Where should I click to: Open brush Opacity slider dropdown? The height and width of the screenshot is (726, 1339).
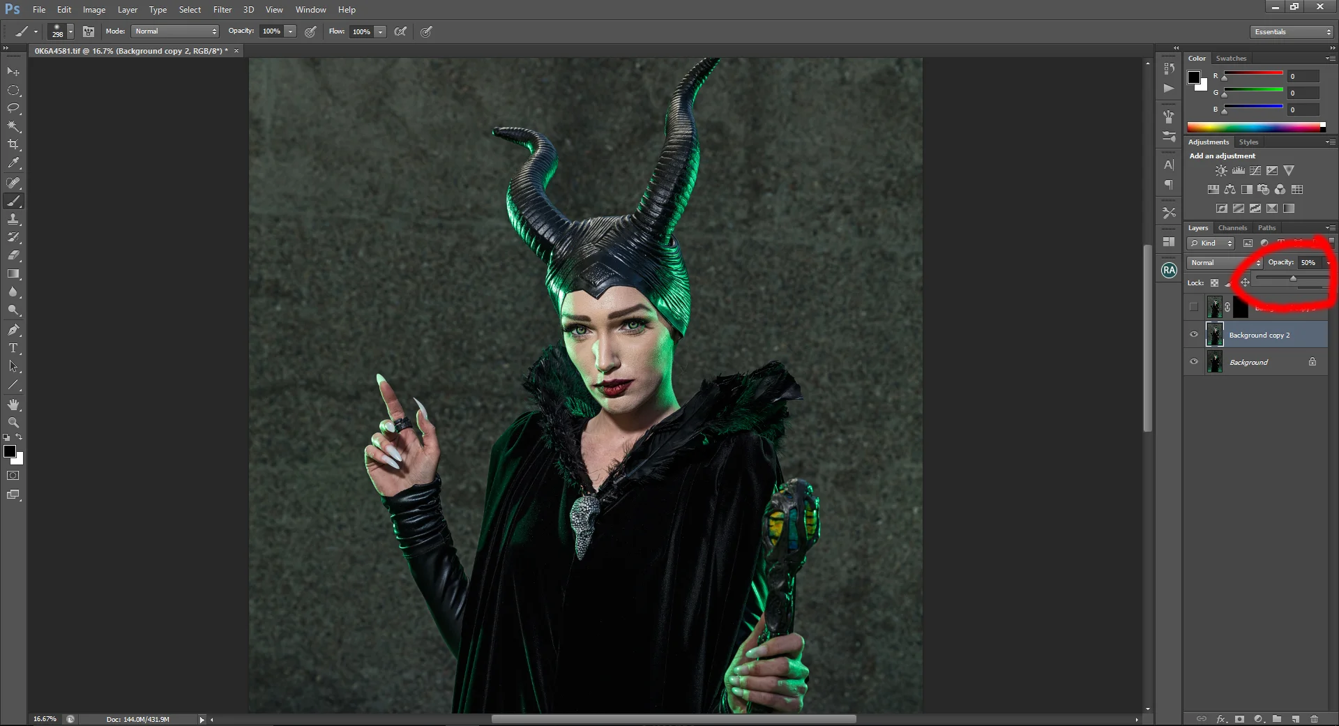click(x=290, y=31)
